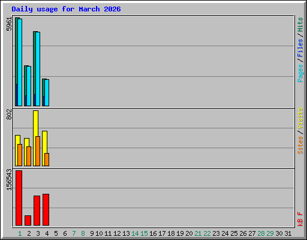Click day label 12 on the x-axis

click(x=117, y=233)
